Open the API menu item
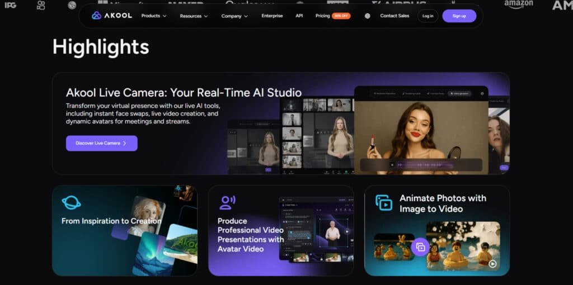The height and width of the screenshot is (285, 573). [x=299, y=16]
